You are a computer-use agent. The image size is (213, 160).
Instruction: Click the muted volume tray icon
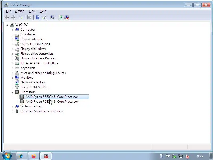187,156
